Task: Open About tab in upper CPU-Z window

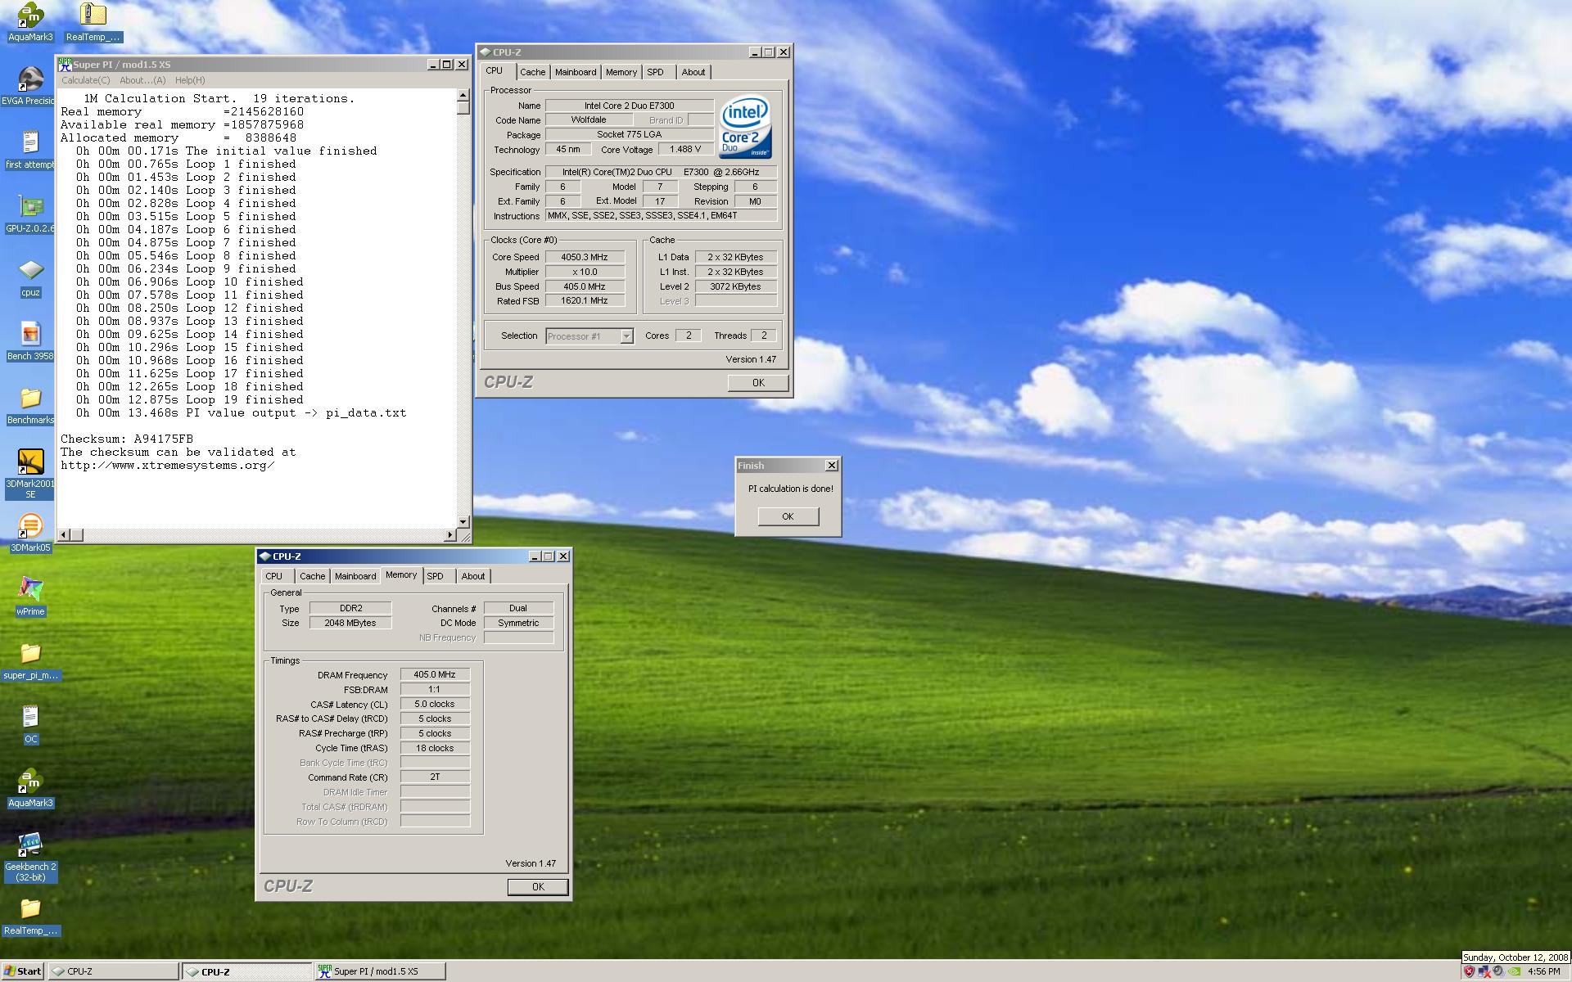Action: (693, 72)
